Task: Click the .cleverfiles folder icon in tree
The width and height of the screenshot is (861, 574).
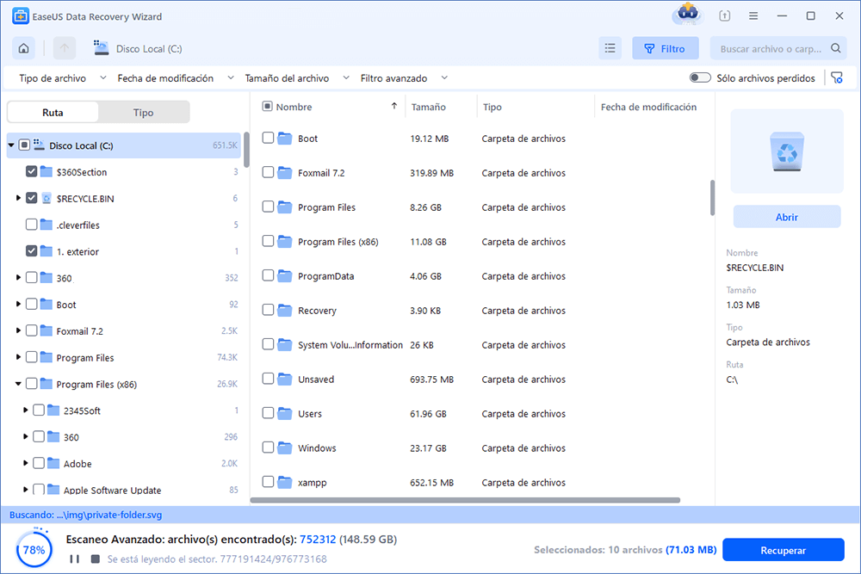Action: coord(46,225)
